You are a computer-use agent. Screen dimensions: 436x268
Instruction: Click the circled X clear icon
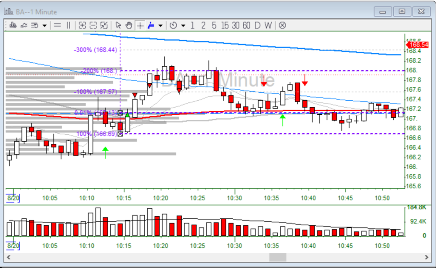(283, 25)
